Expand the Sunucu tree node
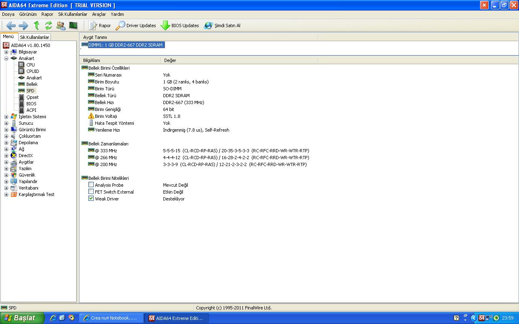The height and width of the screenshot is (324, 519). 6,123
